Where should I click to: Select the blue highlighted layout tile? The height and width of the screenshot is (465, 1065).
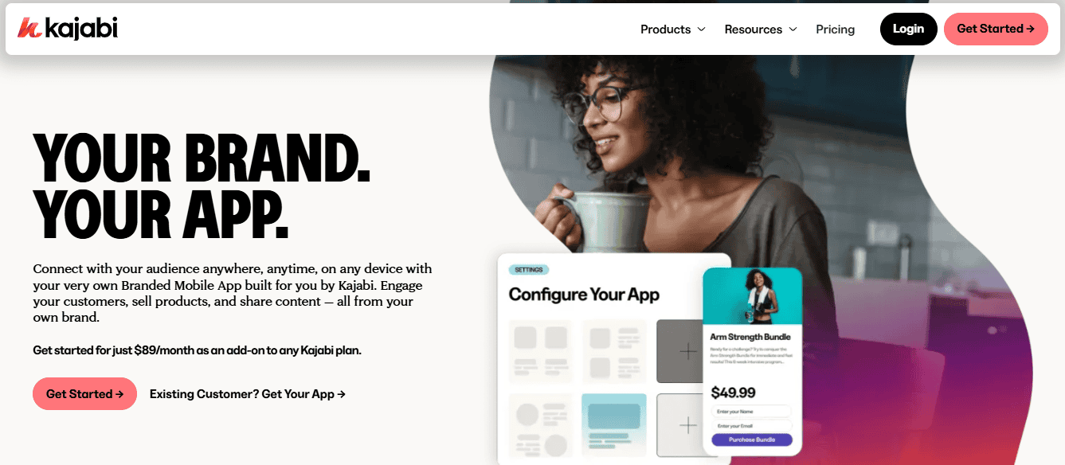[x=614, y=425]
